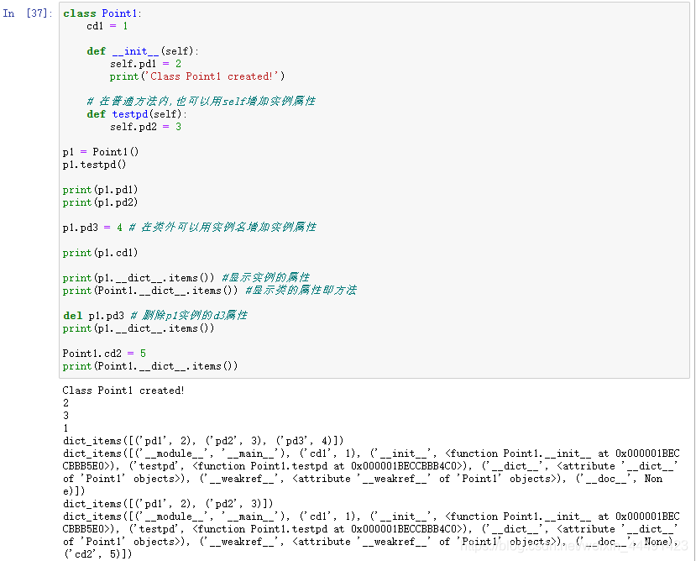Click the 'Class Point1 created!' output line
Image resolution: width=696 pixels, height=561 pixels.
(123, 391)
